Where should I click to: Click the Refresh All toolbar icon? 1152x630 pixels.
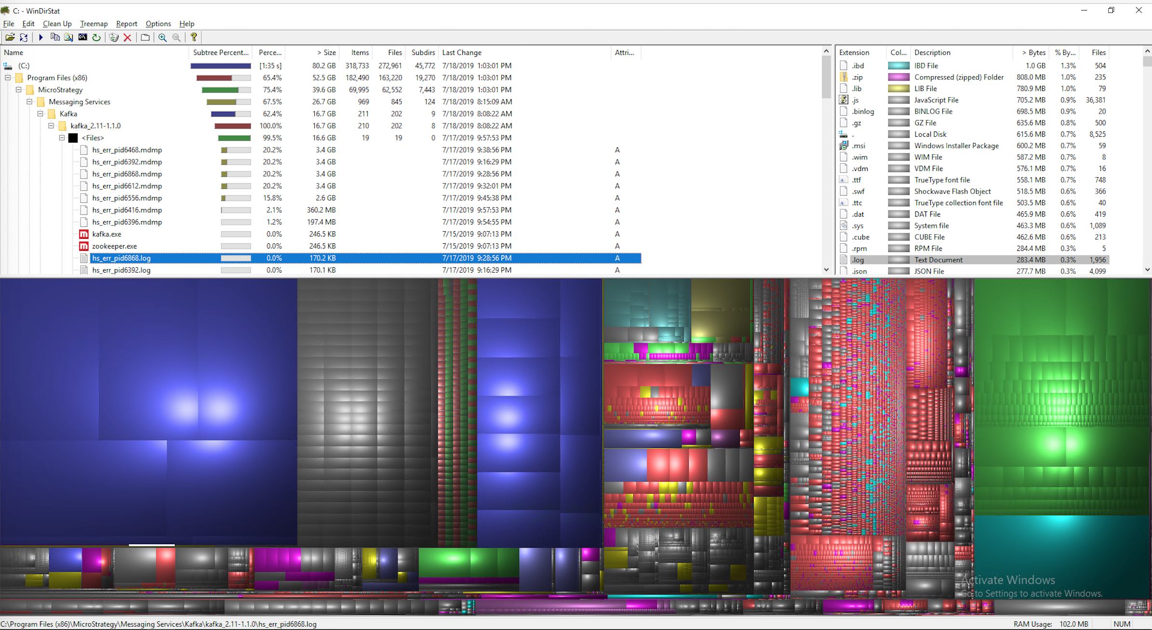click(x=24, y=37)
